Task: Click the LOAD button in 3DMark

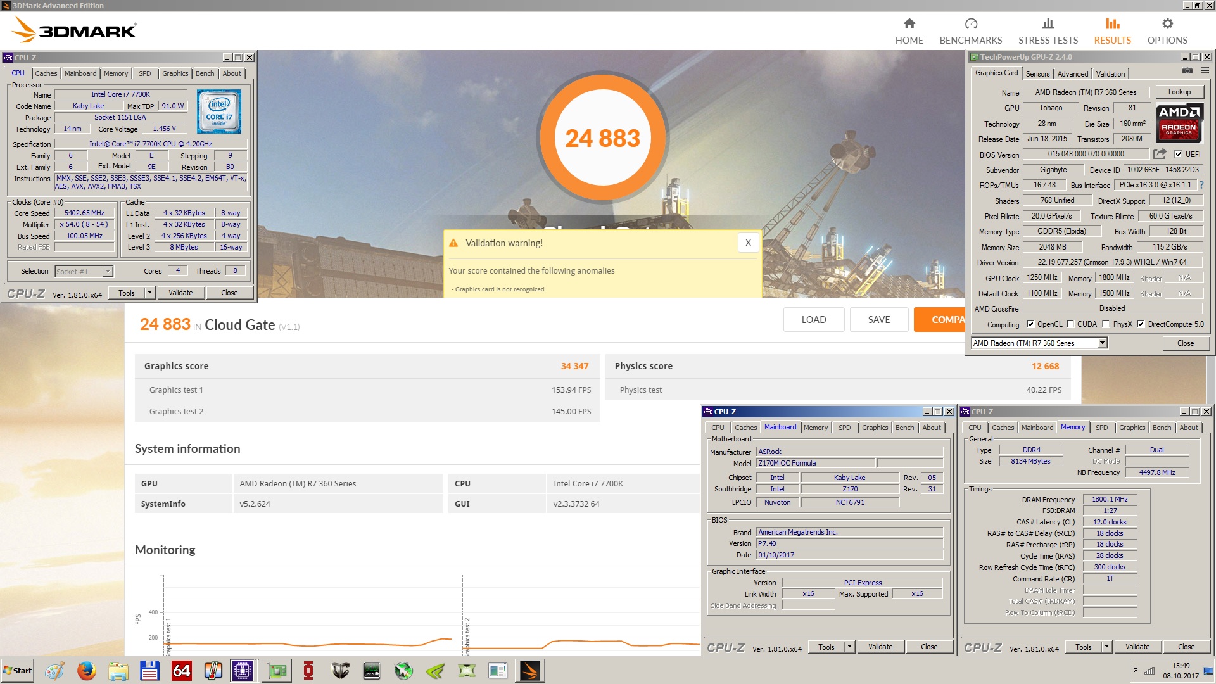Action: pos(813,320)
